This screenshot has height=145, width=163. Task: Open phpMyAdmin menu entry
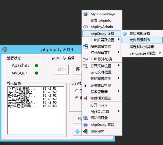coord(102,27)
